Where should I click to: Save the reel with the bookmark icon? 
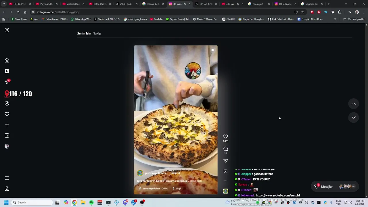tap(226, 171)
